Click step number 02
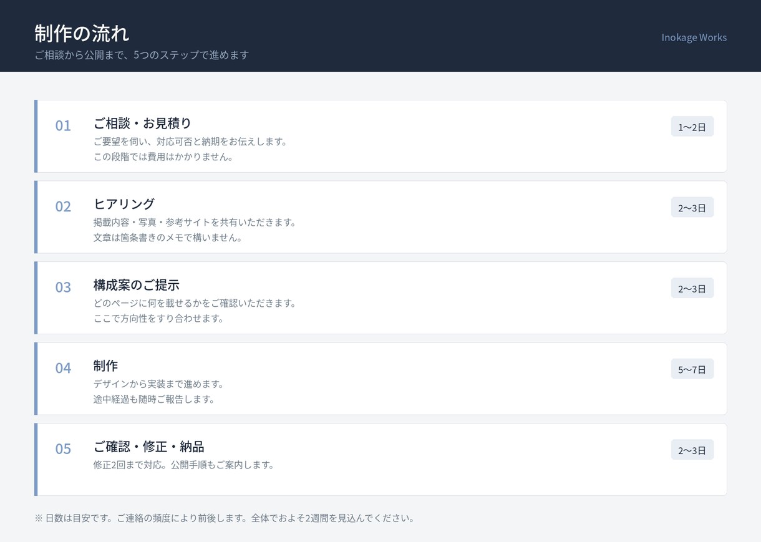This screenshot has width=761, height=542. [x=63, y=206]
